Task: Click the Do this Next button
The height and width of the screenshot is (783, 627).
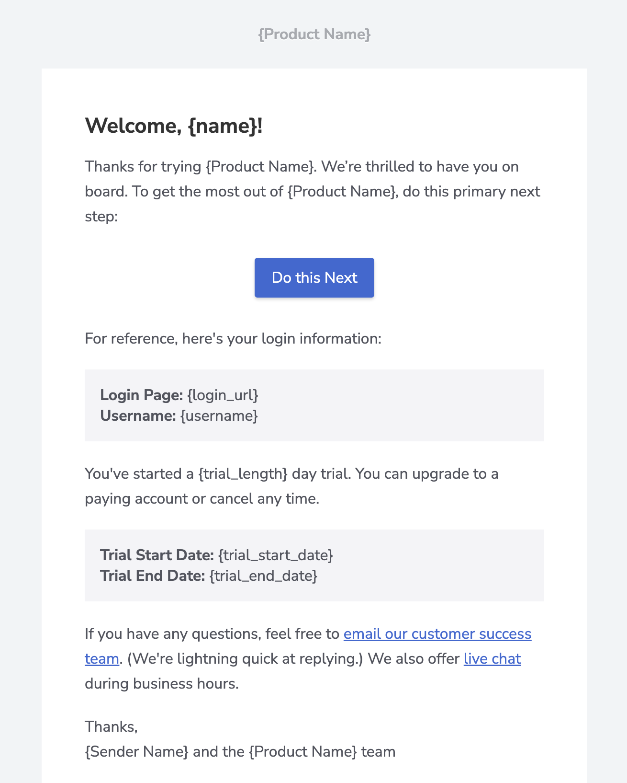Action: [x=314, y=277]
